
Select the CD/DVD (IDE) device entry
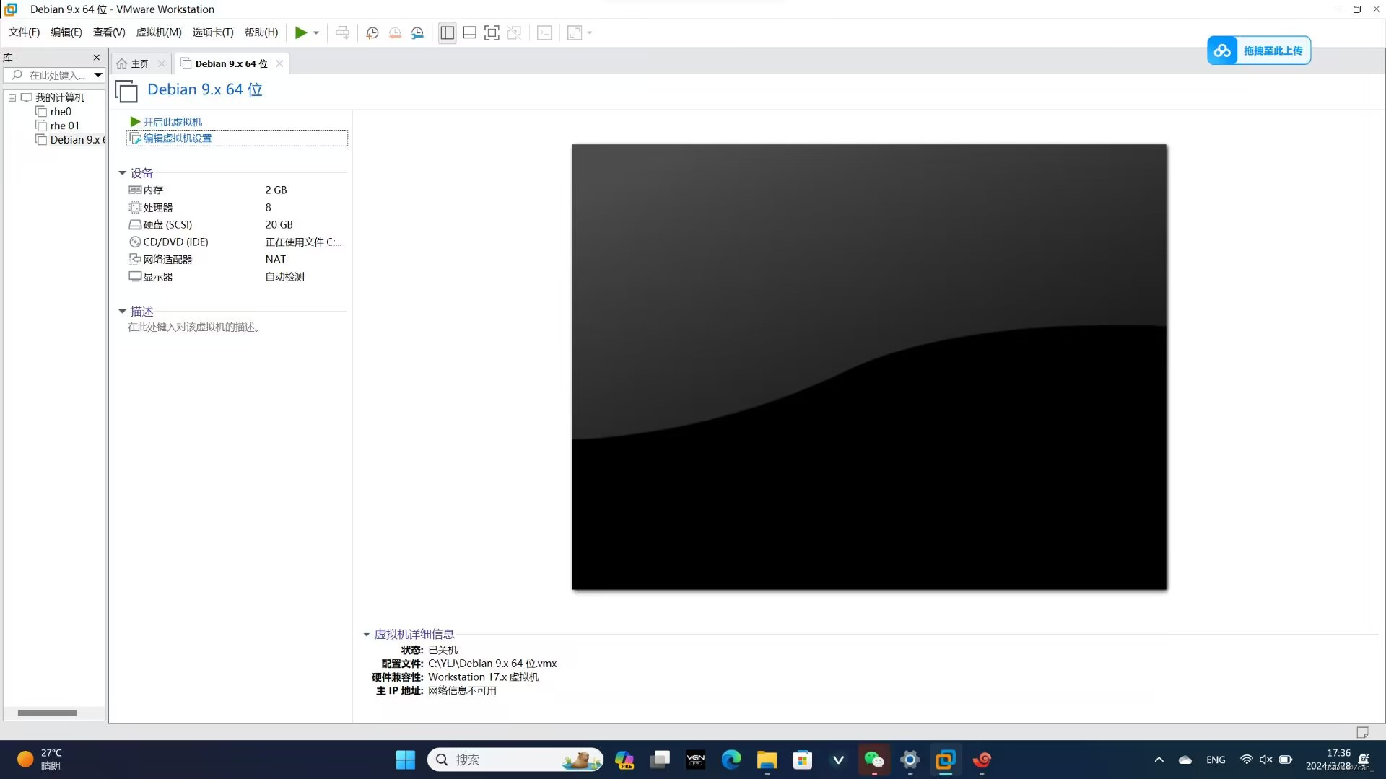click(x=175, y=242)
